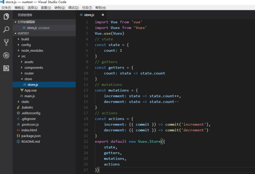The height and width of the screenshot is (174, 255).
Task: Open index.html in the explorer
Action: point(44,130)
